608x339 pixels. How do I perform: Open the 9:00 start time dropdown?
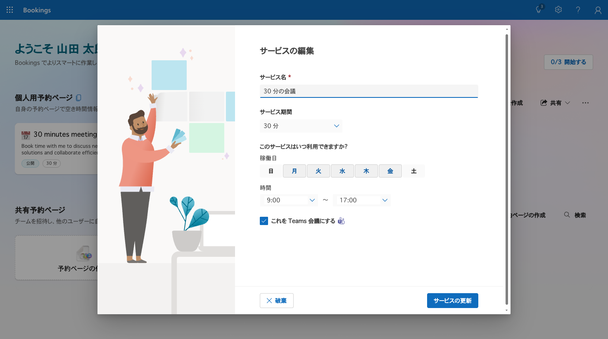coord(289,200)
